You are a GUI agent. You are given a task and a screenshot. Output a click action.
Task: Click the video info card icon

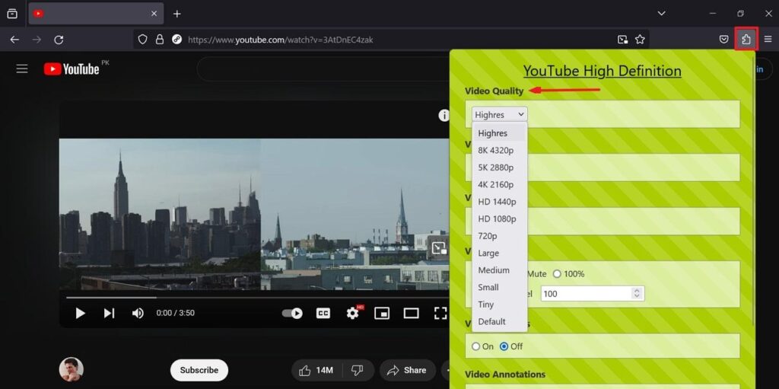[444, 116]
